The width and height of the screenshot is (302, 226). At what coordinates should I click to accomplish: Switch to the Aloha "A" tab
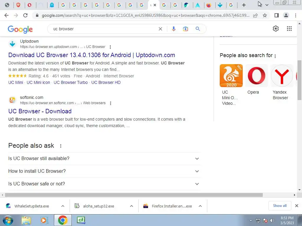[197, 5]
